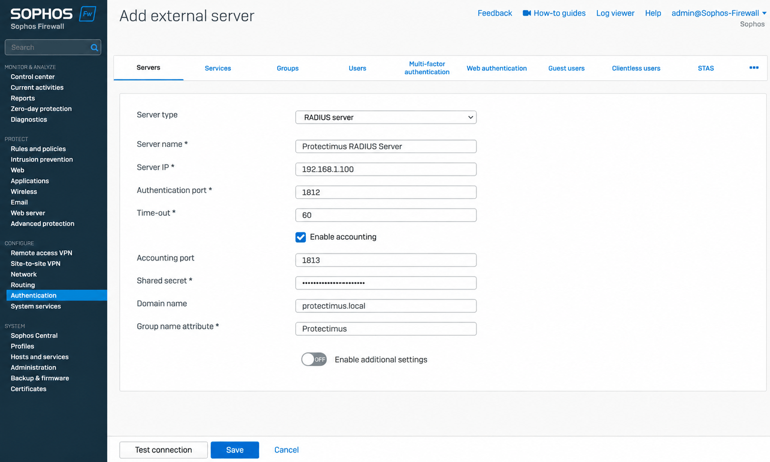Click the Sophos Fw logo badge
Image resolution: width=770 pixels, height=462 pixels.
pyautogui.click(x=88, y=14)
